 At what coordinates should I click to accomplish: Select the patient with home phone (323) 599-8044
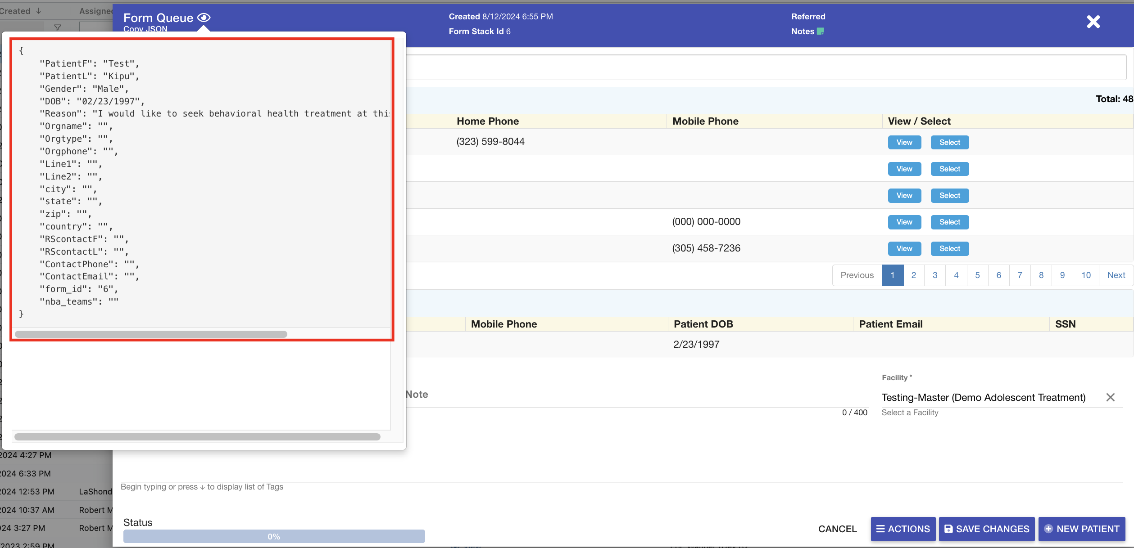(949, 142)
